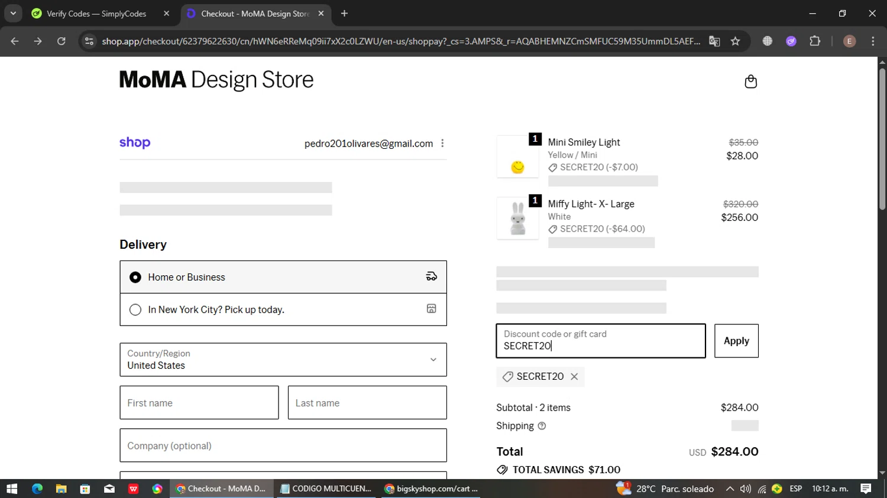The width and height of the screenshot is (887, 498).
Task: Open File Explorer from taskbar
Action: pyautogui.click(x=61, y=489)
